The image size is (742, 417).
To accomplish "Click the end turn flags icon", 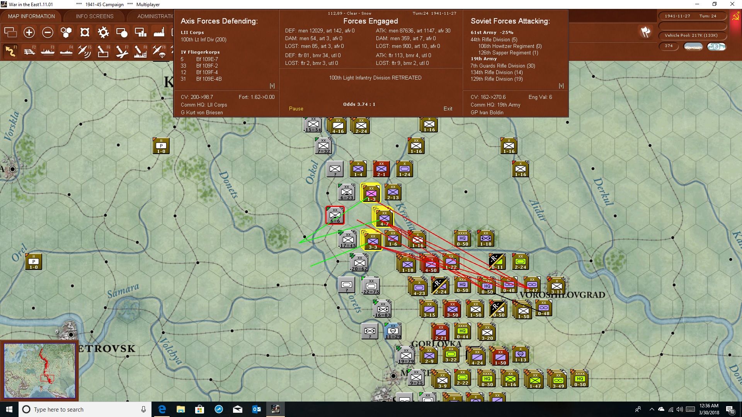I will (645, 32).
